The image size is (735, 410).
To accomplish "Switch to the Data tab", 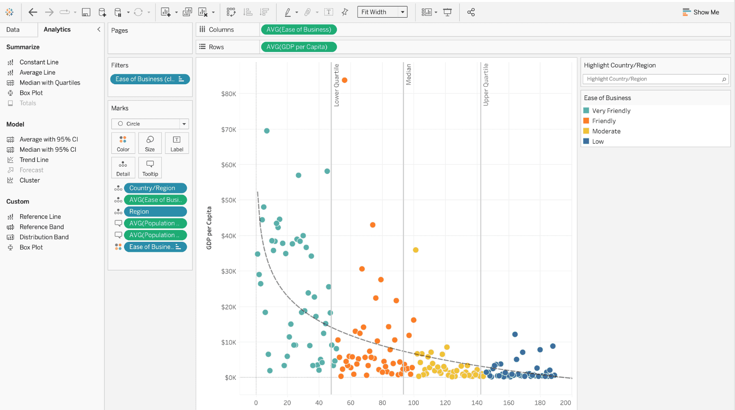I will point(13,29).
